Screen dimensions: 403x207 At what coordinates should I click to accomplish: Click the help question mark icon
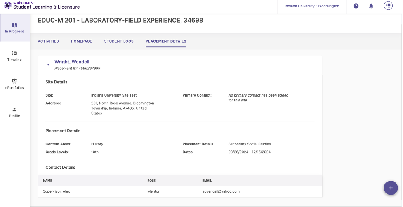pyautogui.click(x=356, y=6)
